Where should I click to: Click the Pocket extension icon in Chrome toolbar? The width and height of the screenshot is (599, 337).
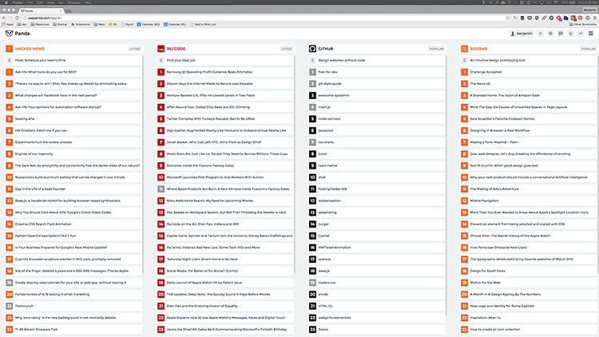pos(530,18)
